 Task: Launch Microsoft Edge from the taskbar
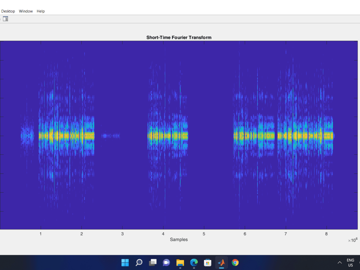194,262
